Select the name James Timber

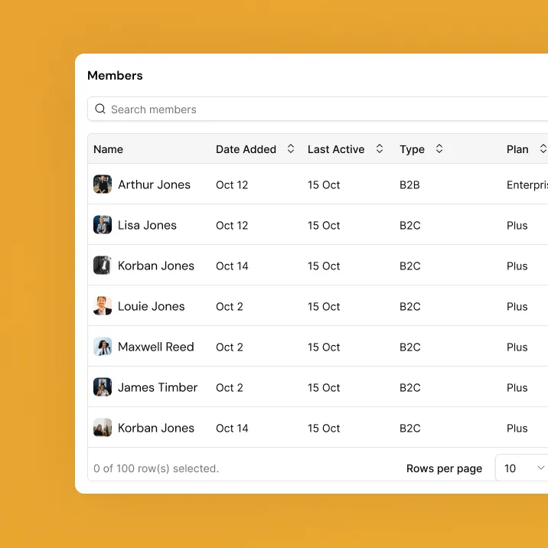(158, 387)
